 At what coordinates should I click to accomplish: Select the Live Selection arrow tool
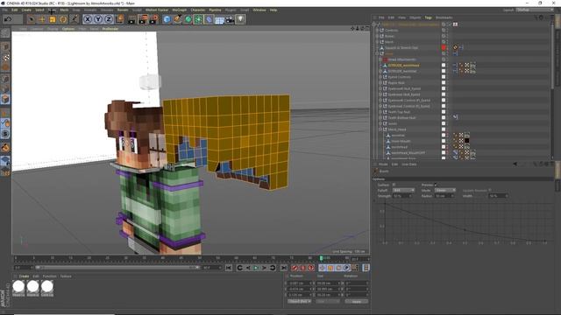(32, 19)
